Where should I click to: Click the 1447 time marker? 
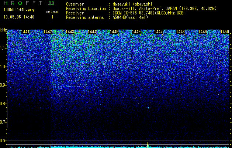pos(158,32)
